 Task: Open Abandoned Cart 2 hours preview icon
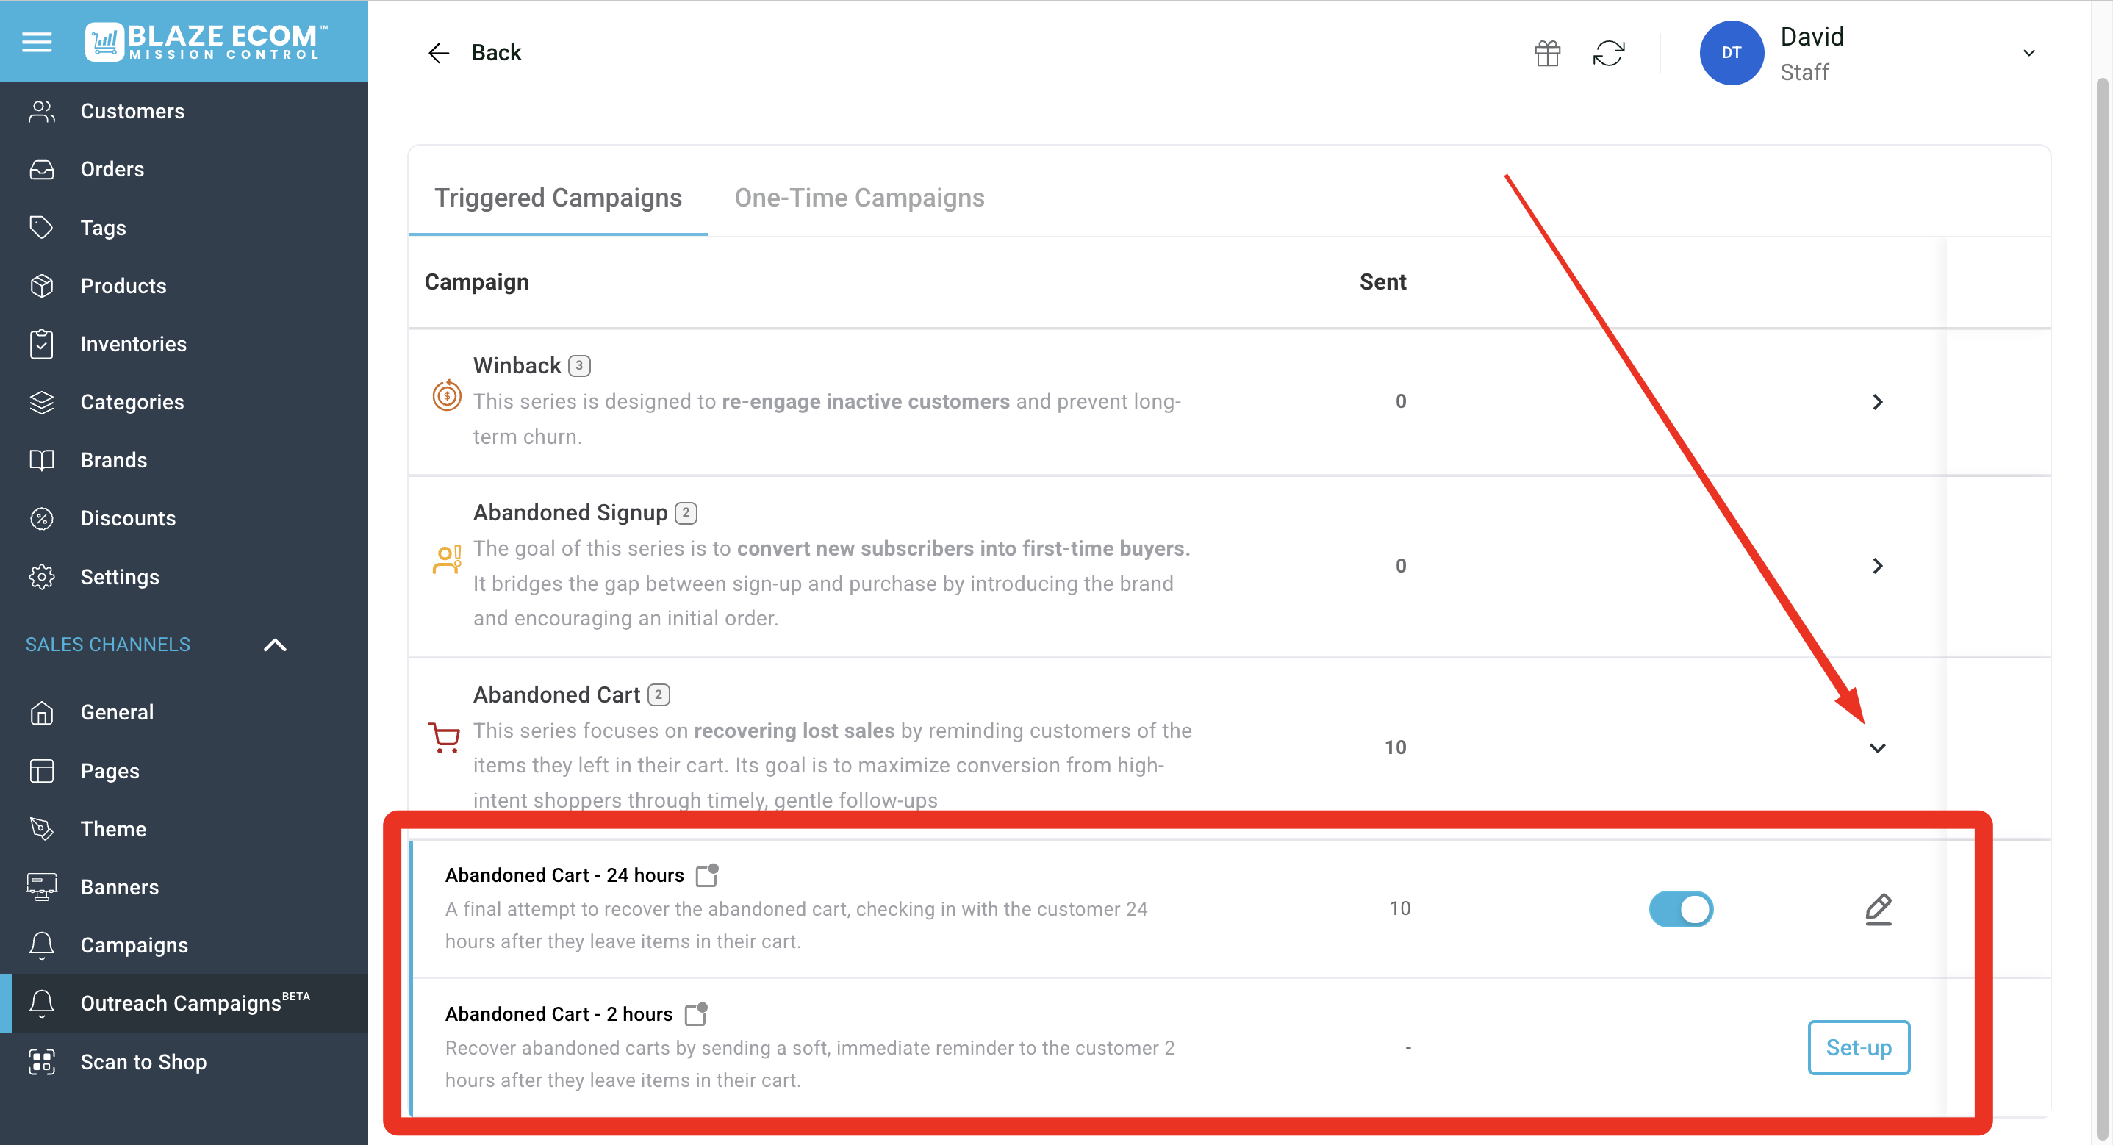pyautogui.click(x=695, y=1015)
